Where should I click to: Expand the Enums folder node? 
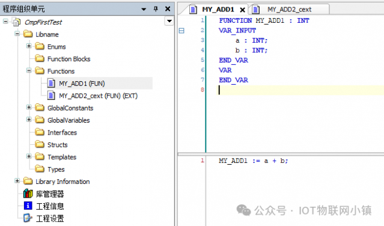pyautogui.click(x=29, y=46)
